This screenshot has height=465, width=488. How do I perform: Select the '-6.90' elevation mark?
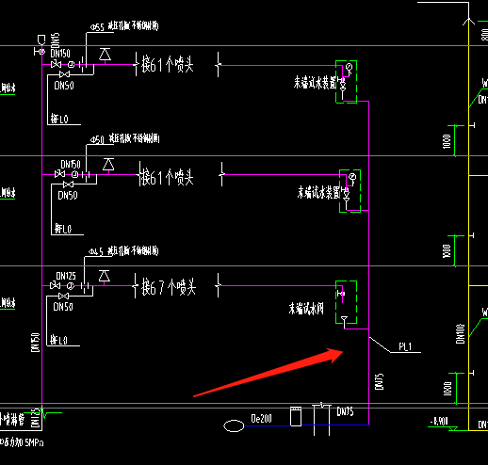(439, 421)
